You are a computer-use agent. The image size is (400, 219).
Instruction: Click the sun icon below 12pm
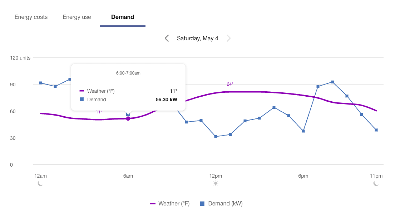[x=216, y=183]
